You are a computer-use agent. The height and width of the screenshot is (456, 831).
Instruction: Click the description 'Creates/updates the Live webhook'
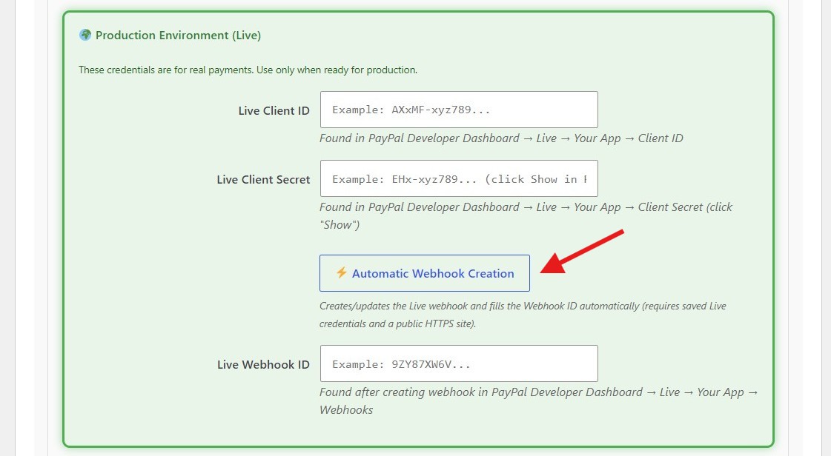coord(523,315)
